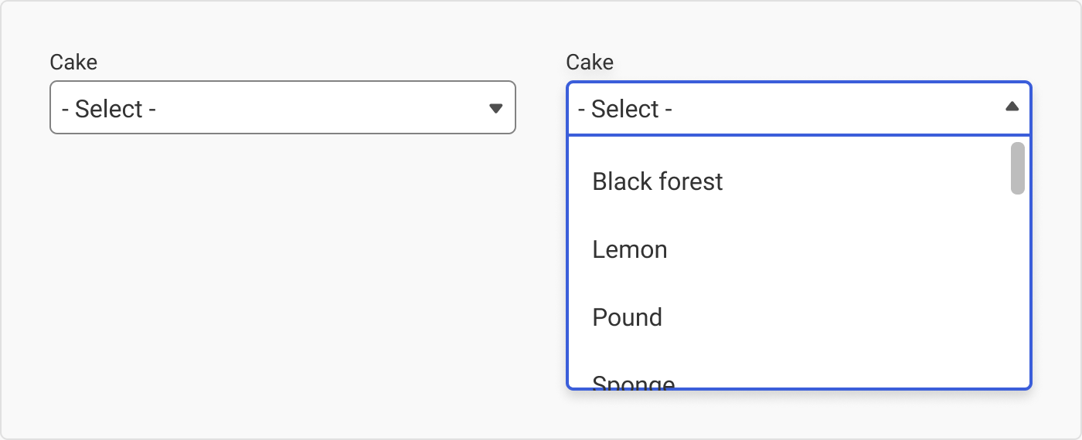Click the "- Select -" text in the expanded dropdown
This screenshot has height=440, width=1082.
624,109
